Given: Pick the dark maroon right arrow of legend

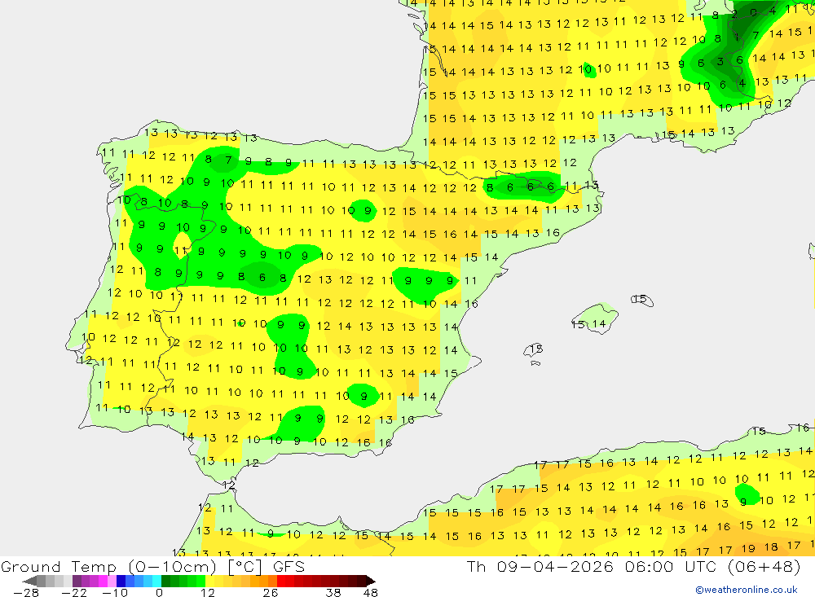Looking at the screenshot, I should (x=371, y=581).
